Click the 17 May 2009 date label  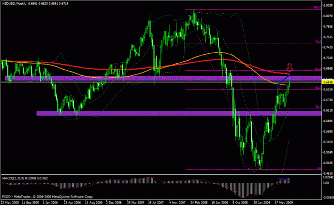tap(283, 202)
